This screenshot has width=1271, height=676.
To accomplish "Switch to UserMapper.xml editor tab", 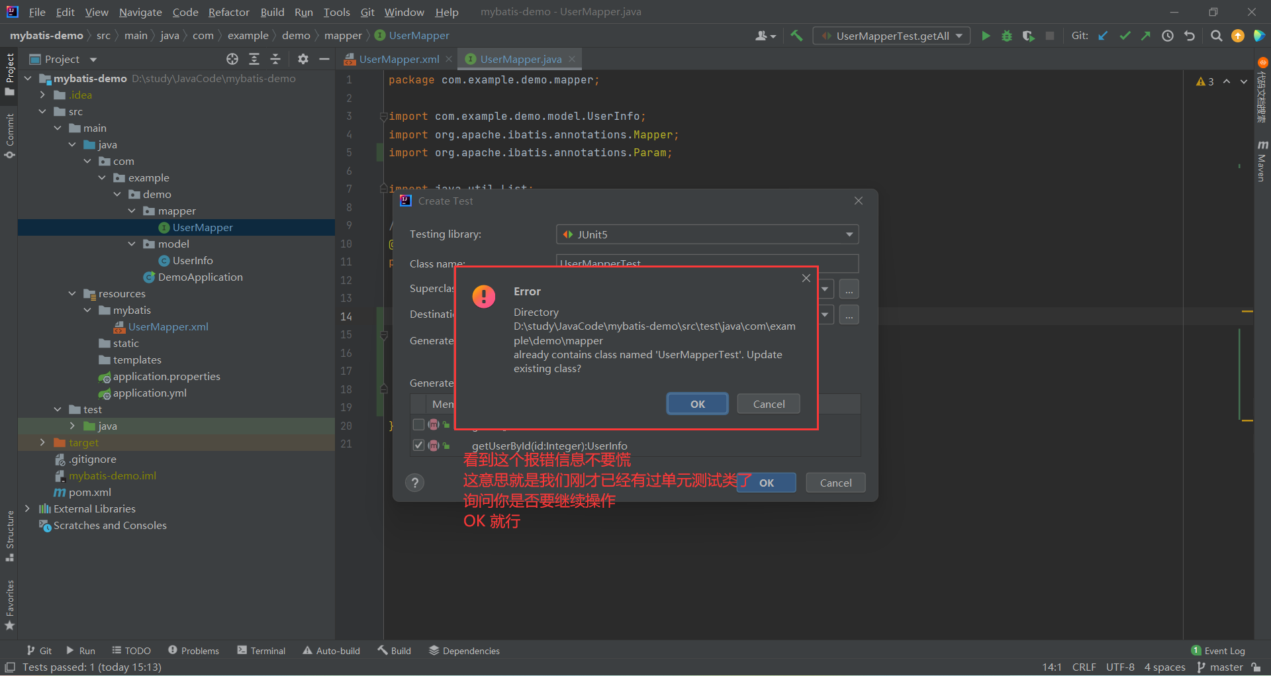I will tap(399, 60).
